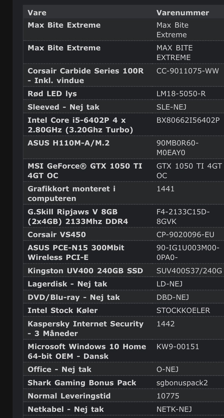
Task: Click the Corsair VS450 product name
Action: 57,234
